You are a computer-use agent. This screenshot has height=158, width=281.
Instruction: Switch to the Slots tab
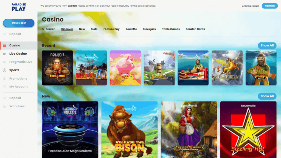pyautogui.click(x=94, y=29)
